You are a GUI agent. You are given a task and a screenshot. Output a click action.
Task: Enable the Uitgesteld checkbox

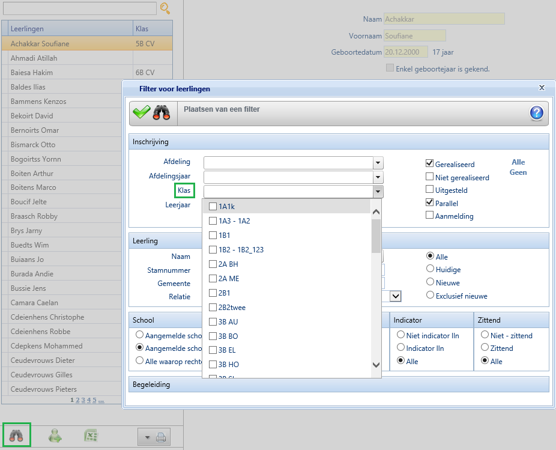[430, 190]
